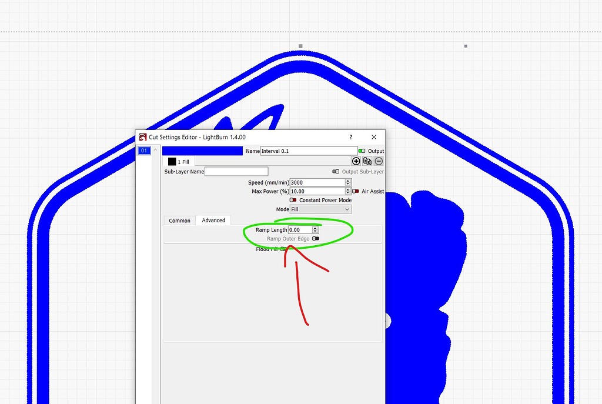Decrease Max Power with the down arrow
602x404 pixels.
(347, 193)
